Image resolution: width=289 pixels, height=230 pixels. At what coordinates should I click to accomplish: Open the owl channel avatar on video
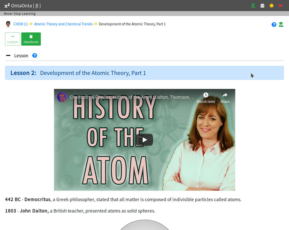click(x=62, y=97)
